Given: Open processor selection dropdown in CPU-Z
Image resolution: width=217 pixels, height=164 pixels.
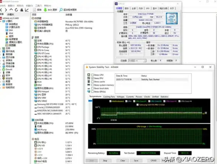Looking at the screenshot, I should (x=137, y=61).
